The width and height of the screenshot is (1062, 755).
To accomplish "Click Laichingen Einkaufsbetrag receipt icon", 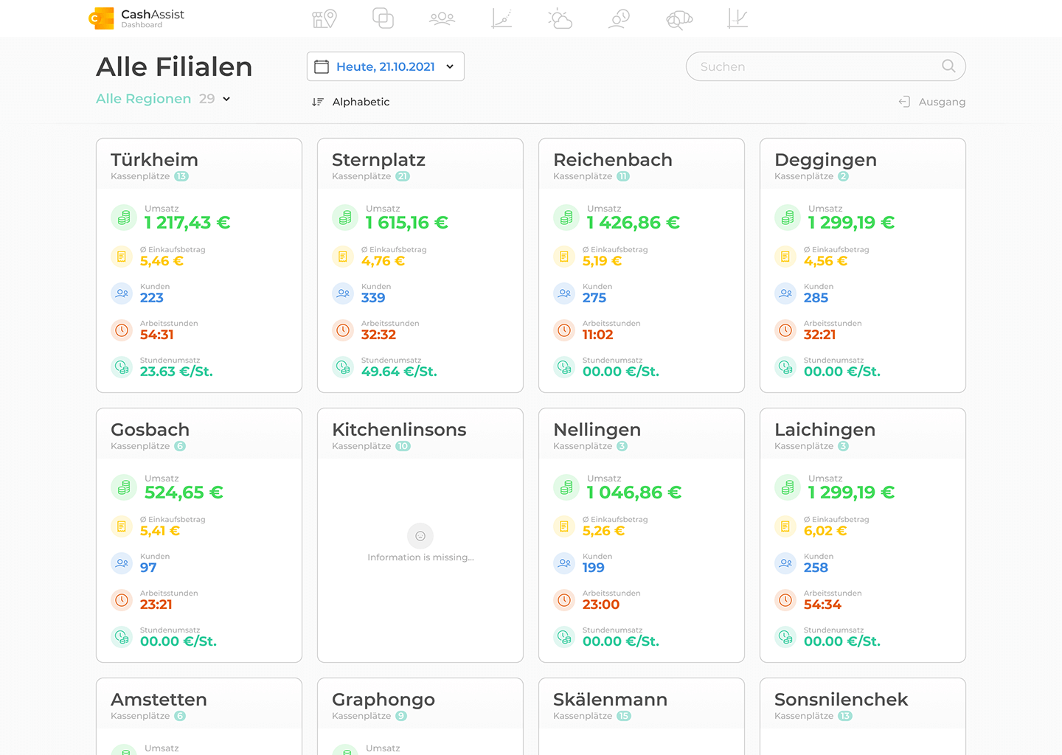I will coord(785,526).
